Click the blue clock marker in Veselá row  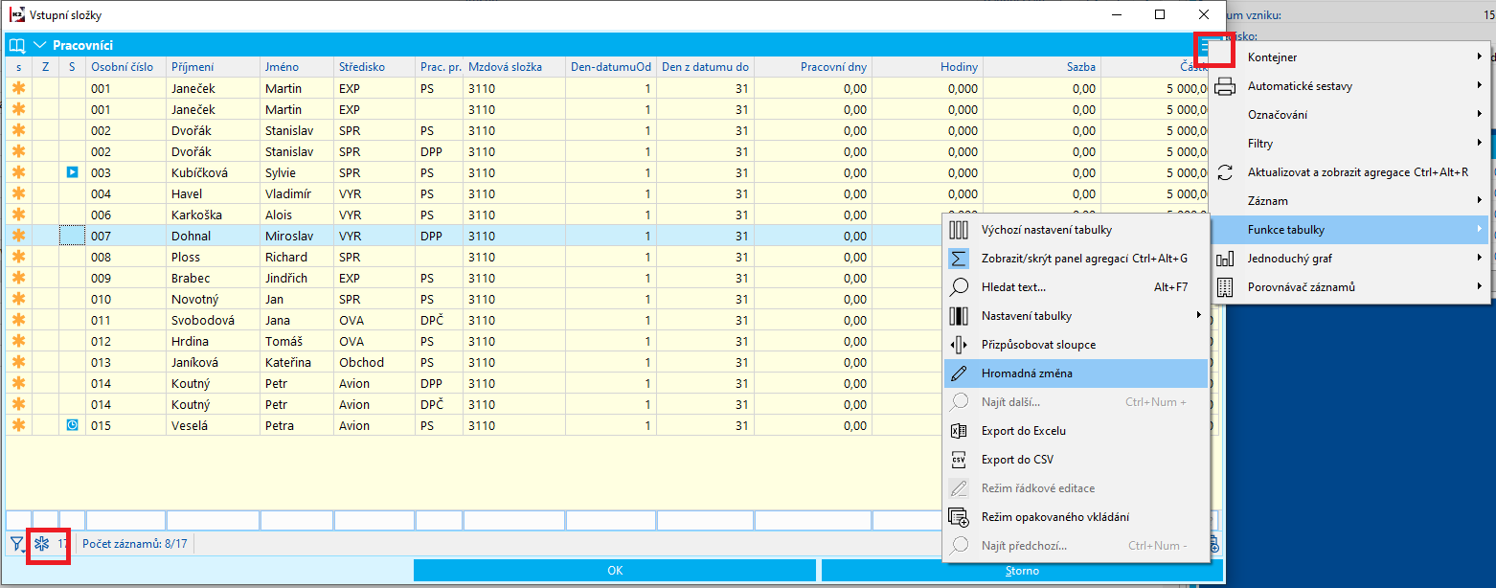tap(72, 425)
